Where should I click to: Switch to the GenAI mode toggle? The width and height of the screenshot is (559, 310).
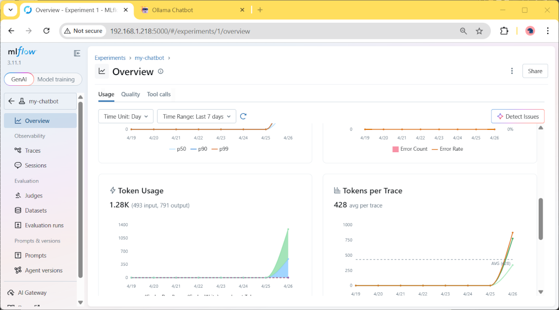19,79
